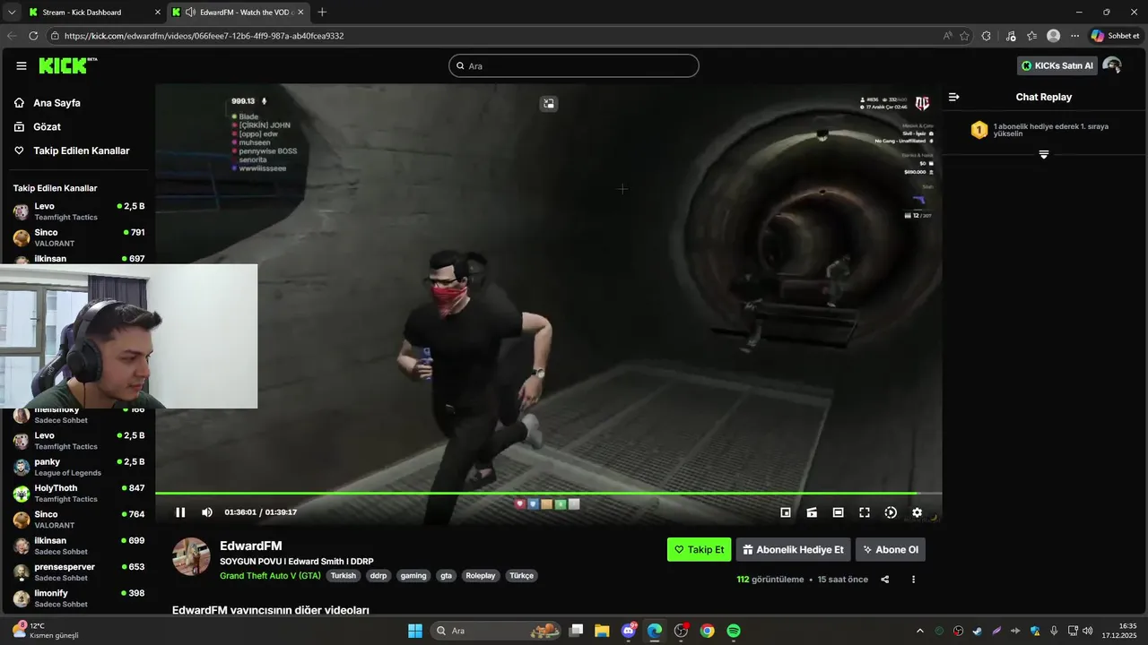Go to Ana Sayfa in sidebar
The height and width of the screenshot is (645, 1148).
click(57, 103)
